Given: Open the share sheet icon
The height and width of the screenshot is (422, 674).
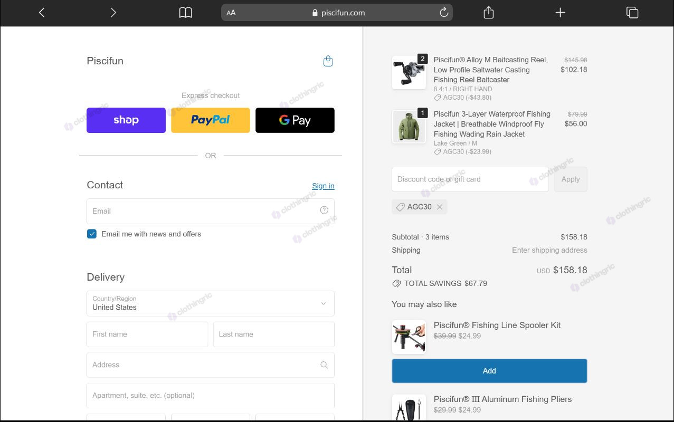Looking at the screenshot, I should tap(489, 12).
